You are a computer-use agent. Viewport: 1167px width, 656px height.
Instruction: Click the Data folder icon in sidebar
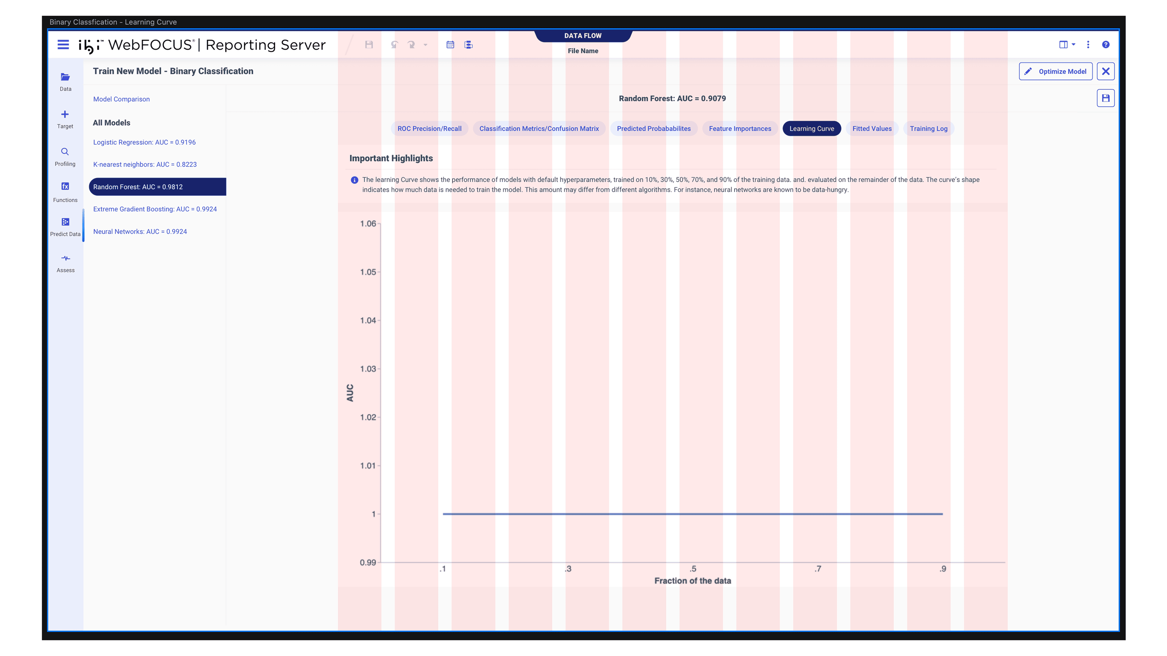coord(65,77)
